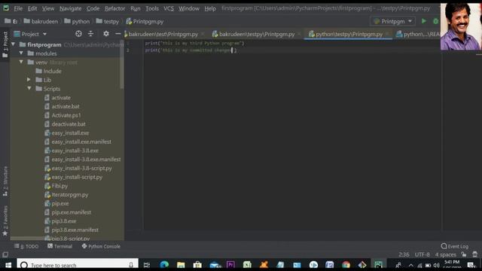482x271 pixels.
Task: Click Windows search box
Action: coord(78,264)
